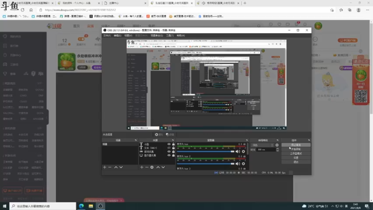The height and width of the screenshot is (210, 373).
Task: Adjust the first mixer channel volume slider
Action: (206, 151)
